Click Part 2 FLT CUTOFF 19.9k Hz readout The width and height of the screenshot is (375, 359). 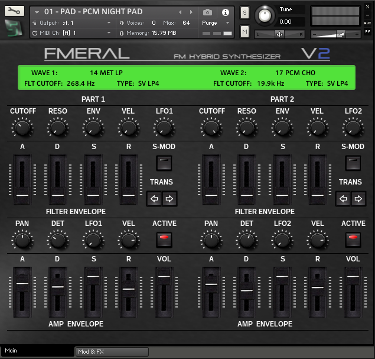click(x=270, y=83)
